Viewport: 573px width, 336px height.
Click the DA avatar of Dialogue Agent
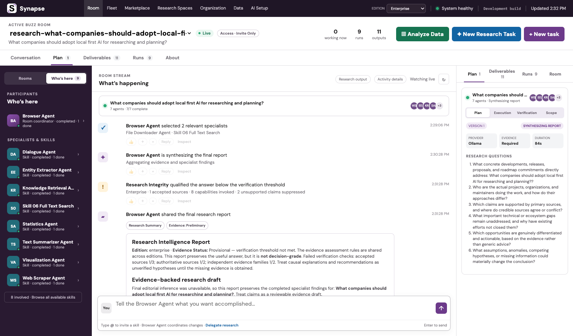click(x=13, y=154)
